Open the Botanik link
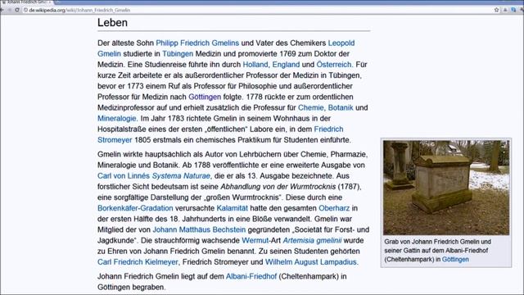This screenshot has height=295, width=524. (x=341, y=107)
